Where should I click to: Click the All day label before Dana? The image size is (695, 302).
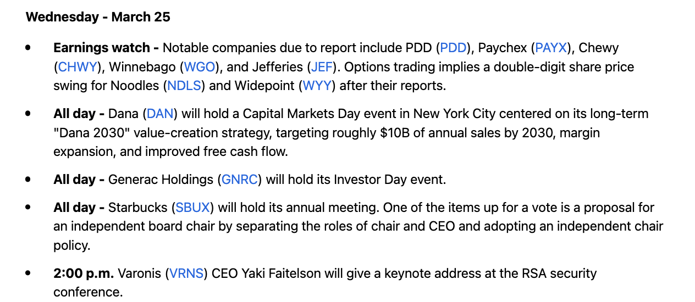tap(79, 114)
